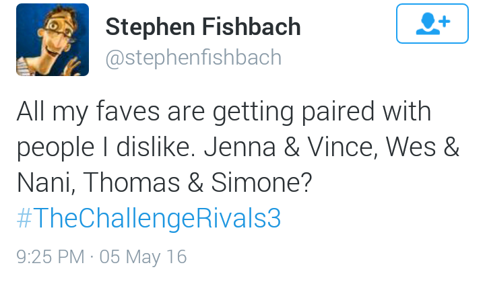This screenshot has height=282, width=485.
Task: Open the @stephenfishbach handle
Action: pyautogui.click(x=193, y=58)
